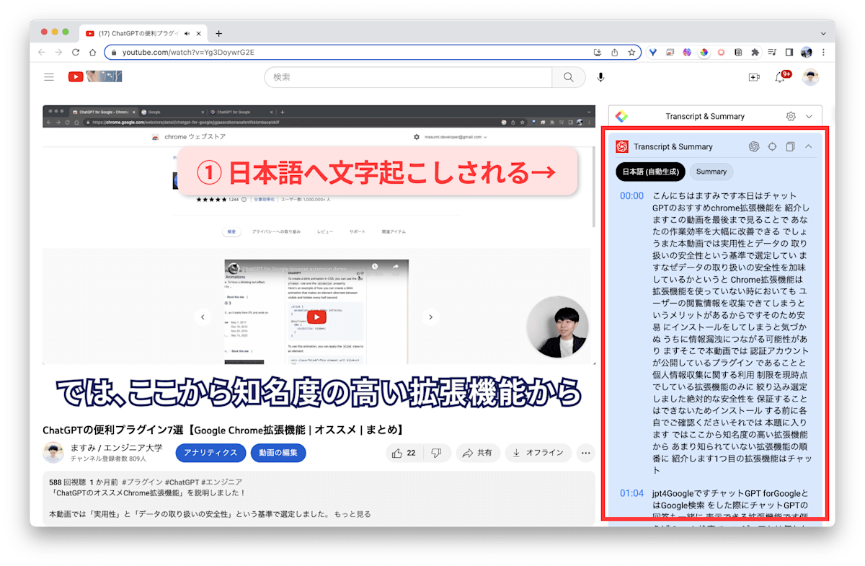Viewport: 865px width, 566px height.
Task: Click the screenshot extension icon beside puzzle
Action: pyautogui.click(x=738, y=52)
